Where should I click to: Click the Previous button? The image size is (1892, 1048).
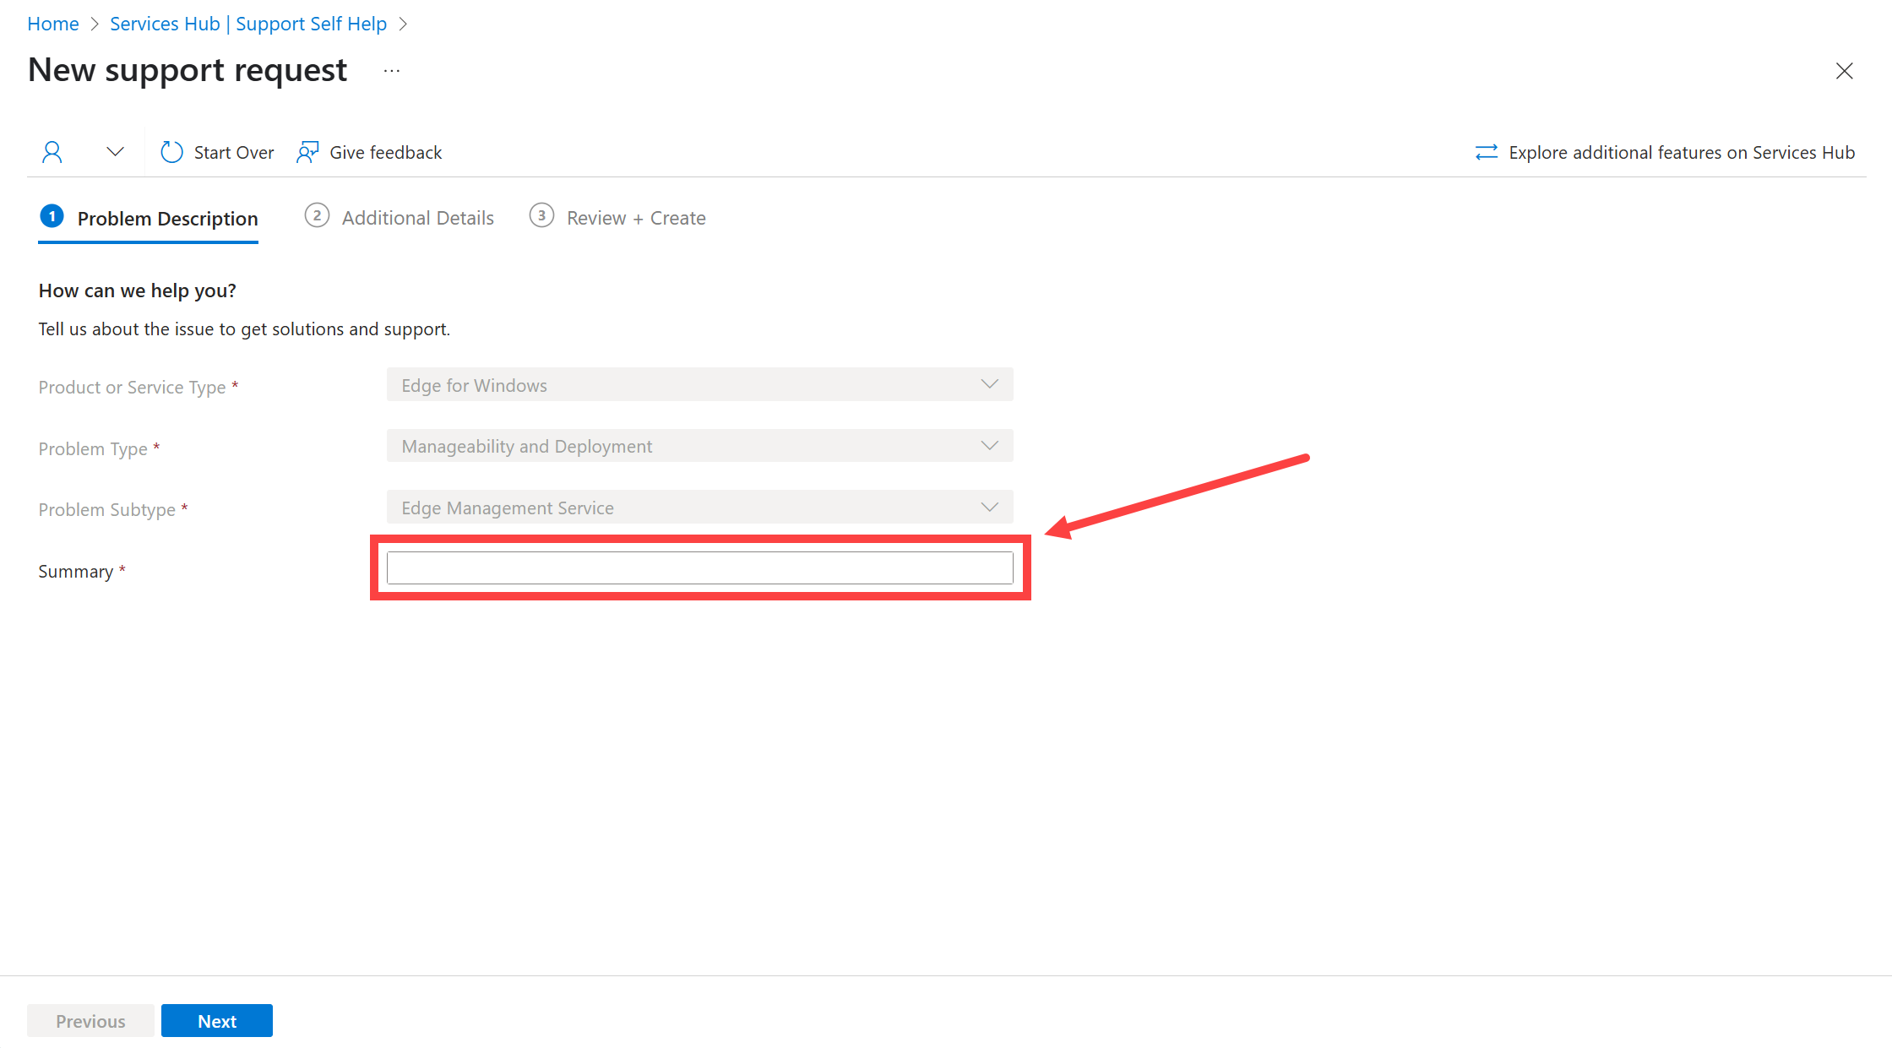pyautogui.click(x=89, y=1021)
